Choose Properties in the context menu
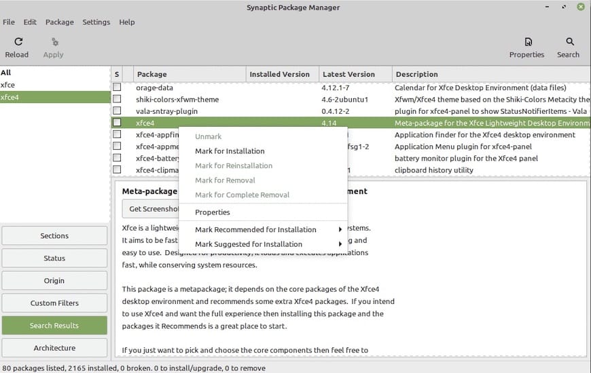Screen dimensions: 591x373 coord(263,212)
